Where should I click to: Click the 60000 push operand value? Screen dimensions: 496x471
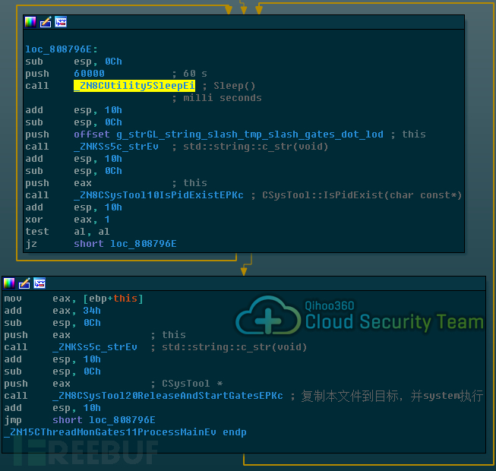(x=89, y=74)
